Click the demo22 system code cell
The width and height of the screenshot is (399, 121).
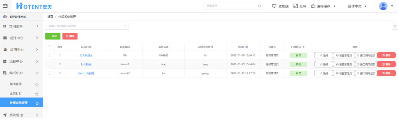click(125, 73)
